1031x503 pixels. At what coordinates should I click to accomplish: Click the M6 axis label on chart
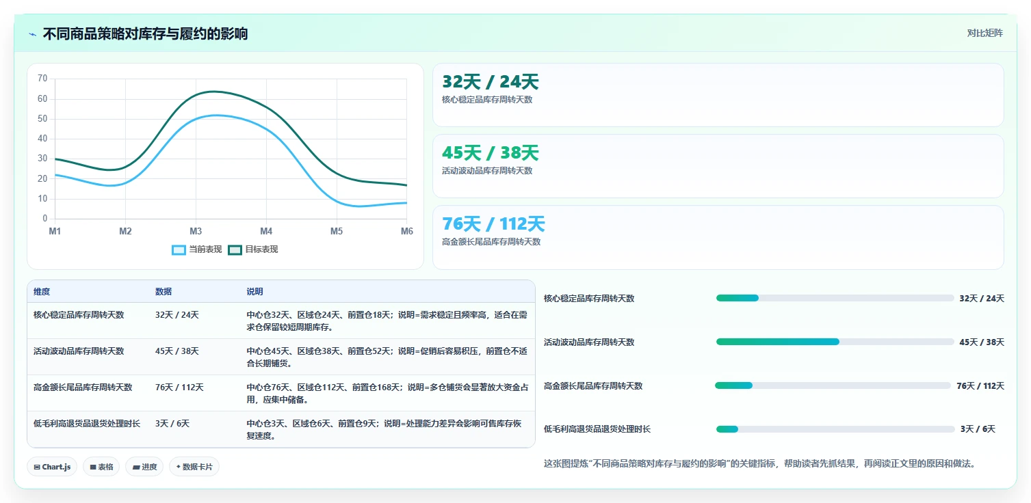(x=407, y=231)
